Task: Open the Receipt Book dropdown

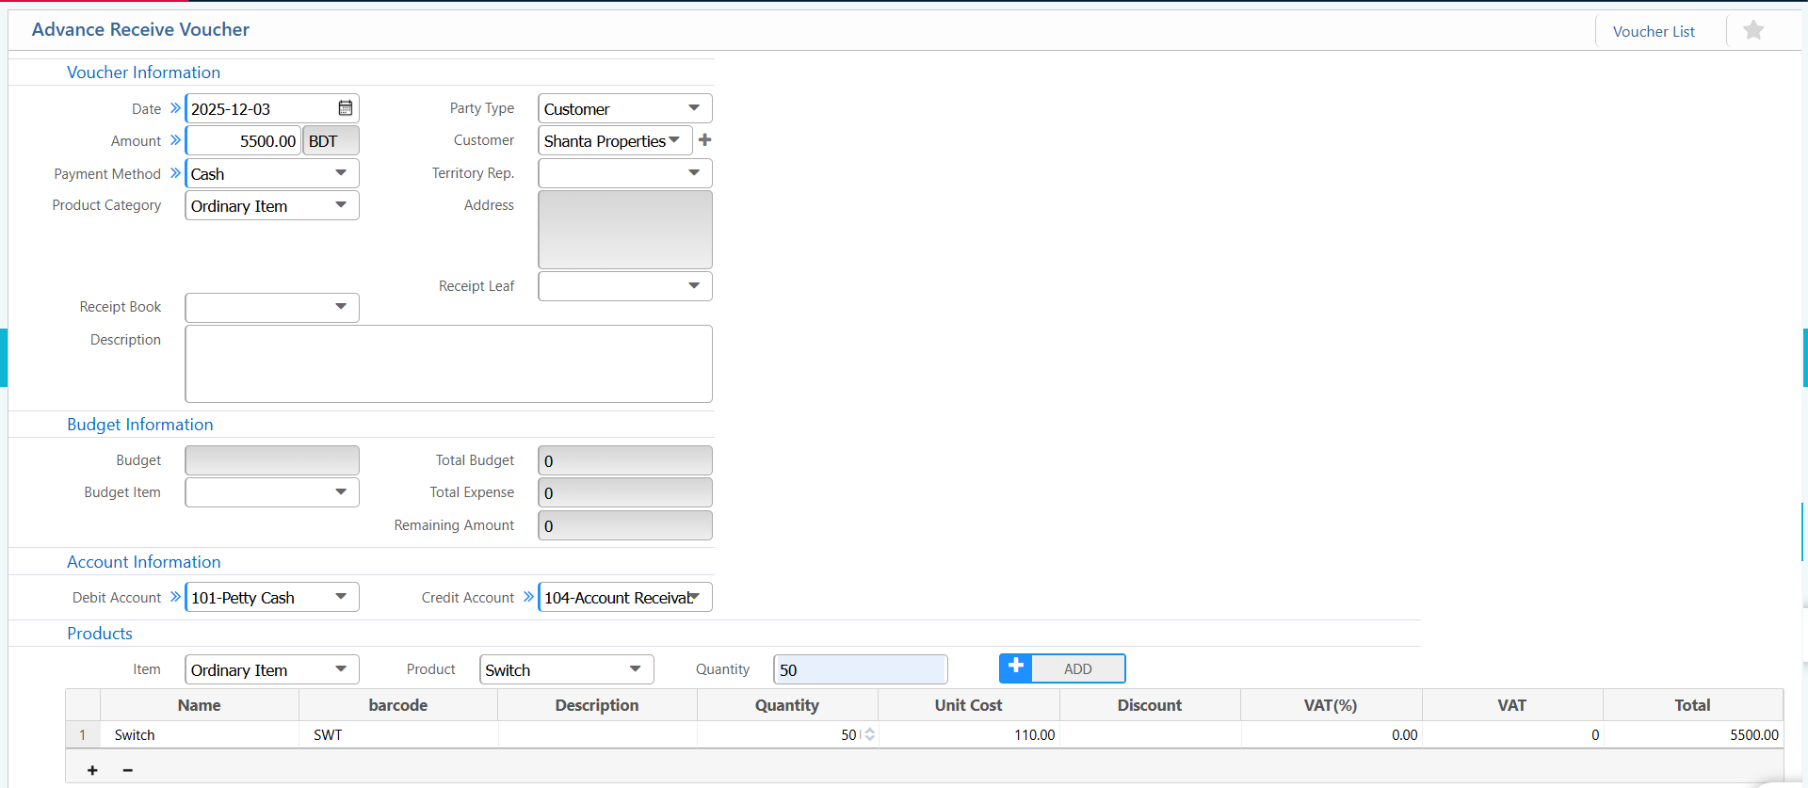Action: [341, 307]
